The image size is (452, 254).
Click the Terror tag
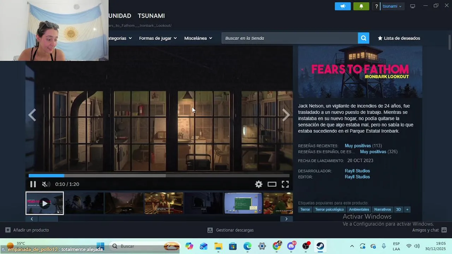[x=305, y=210]
